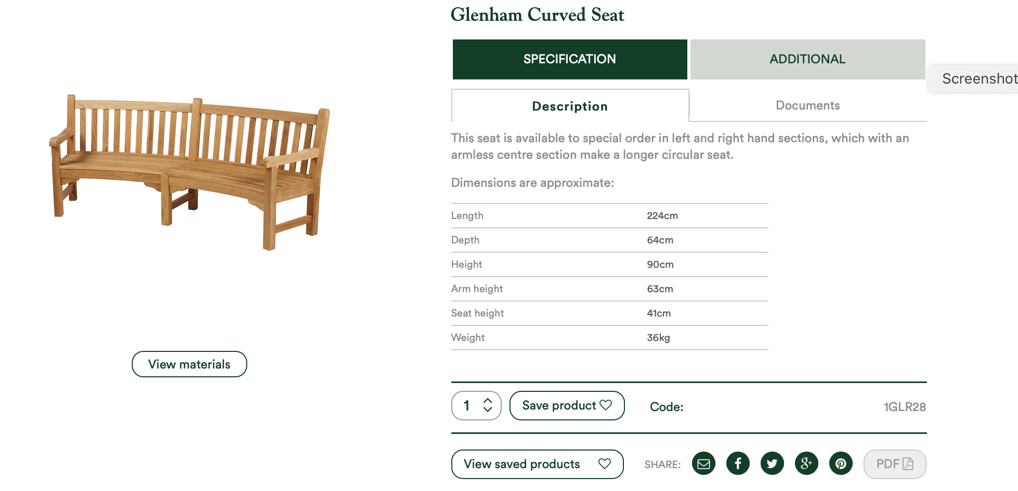The height and width of the screenshot is (491, 1018).
Task: Share product via email icon
Action: (x=703, y=463)
